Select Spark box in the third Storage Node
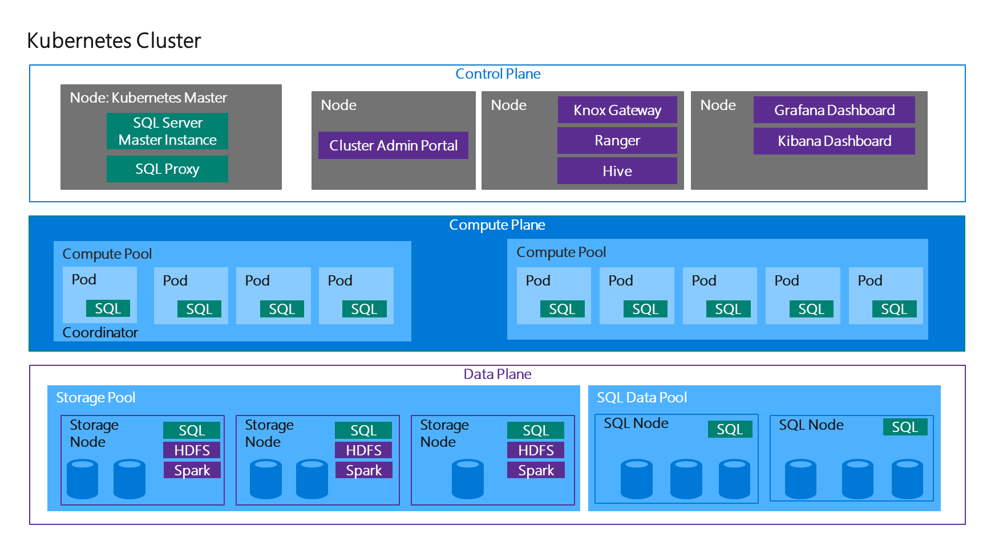Image resolution: width=987 pixels, height=542 pixels. coord(536,470)
